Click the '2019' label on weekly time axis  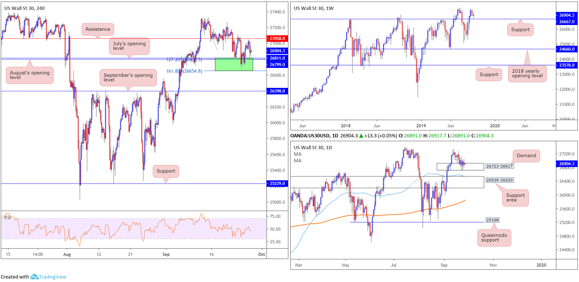click(421, 125)
